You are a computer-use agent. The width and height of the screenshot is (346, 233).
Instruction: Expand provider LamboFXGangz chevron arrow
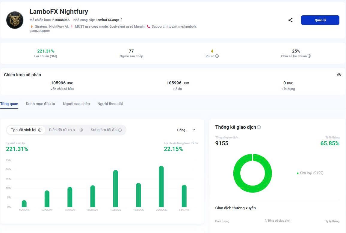[122, 20]
